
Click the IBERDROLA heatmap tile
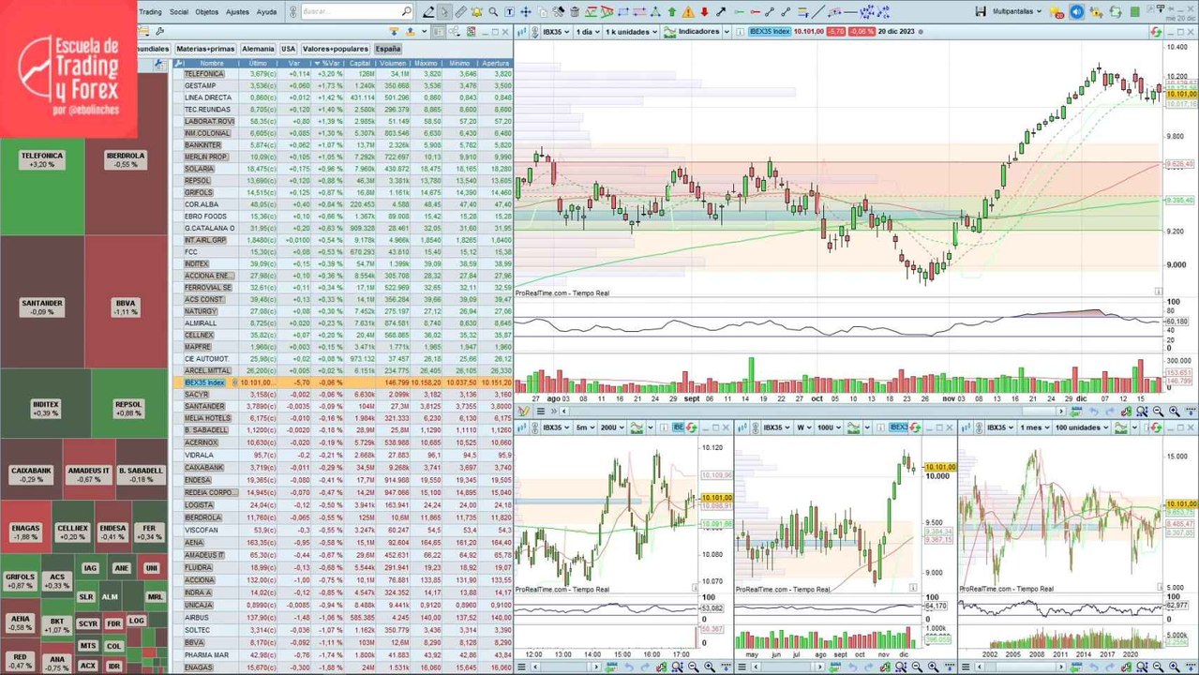click(126, 159)
